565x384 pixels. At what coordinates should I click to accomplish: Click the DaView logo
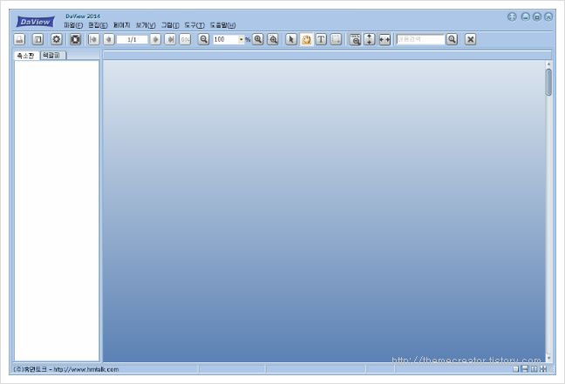tap(35, 22)
